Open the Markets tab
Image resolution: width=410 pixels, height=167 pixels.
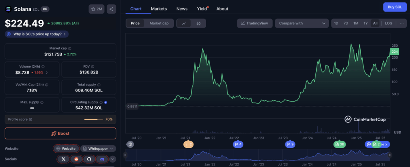pos(159,9)
